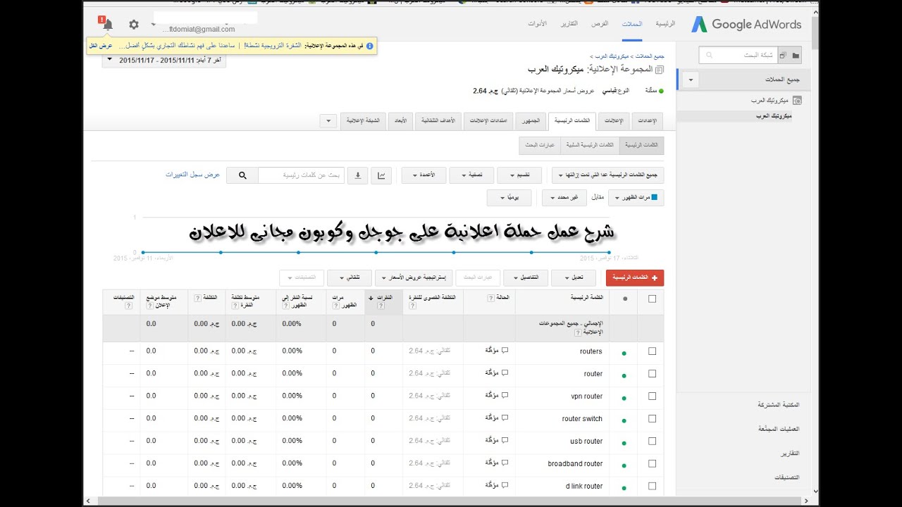Open the الأعمدة columns dropdown
The width and height of the screenshot is (902, 507).
click(424, 175)
